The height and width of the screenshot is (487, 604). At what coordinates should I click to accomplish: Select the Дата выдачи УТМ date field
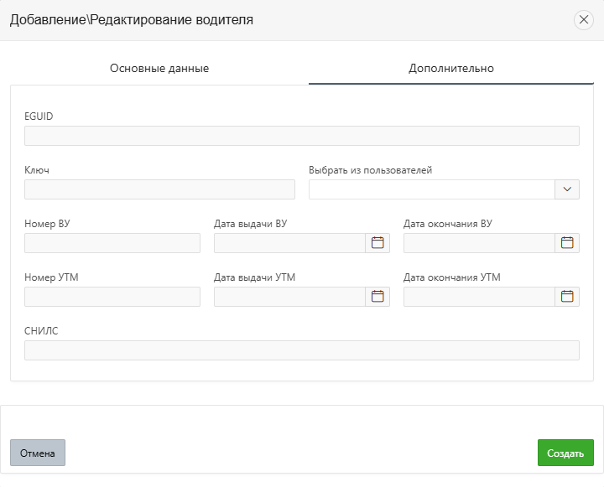(x=289, y=297)
